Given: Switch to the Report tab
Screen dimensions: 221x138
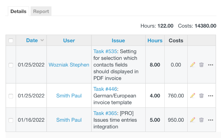Looking at the screenshot, I should coord(41,11).
